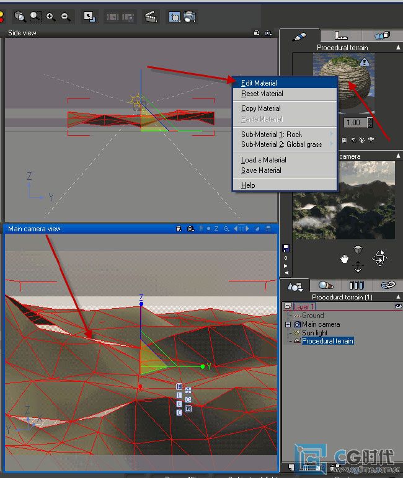This screenshot has width=403, height=478.
Task: Select Sun light in the layer tree
Action: click(x=314, y=333)
